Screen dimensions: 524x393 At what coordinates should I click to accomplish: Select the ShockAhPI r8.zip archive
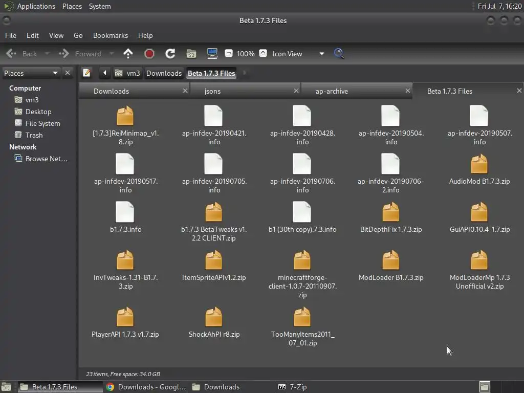214,322
